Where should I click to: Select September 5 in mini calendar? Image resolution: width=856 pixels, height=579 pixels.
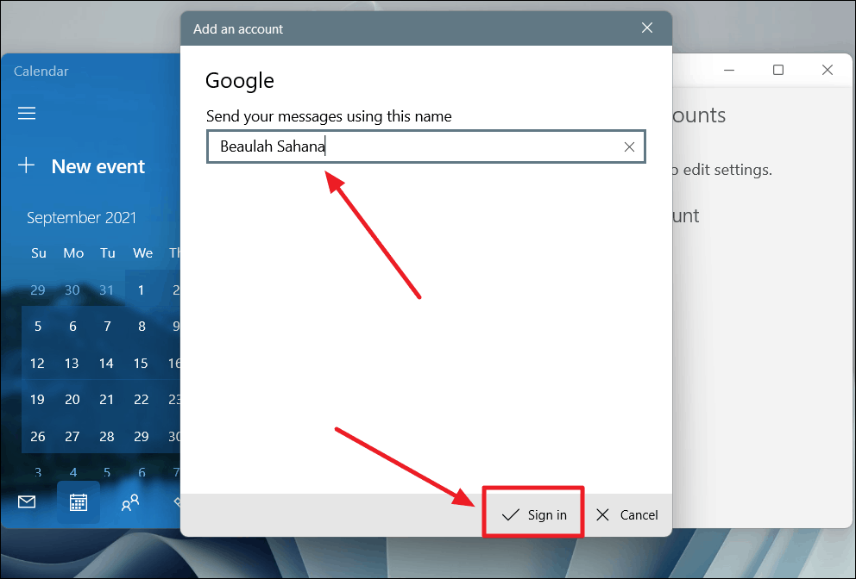[x=38, y=326]
